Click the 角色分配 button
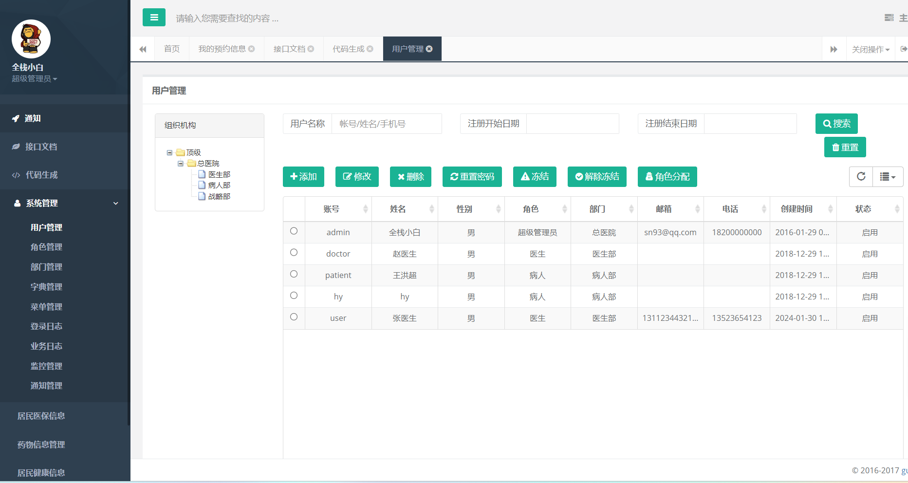Screen dimensions: 908x483 click(x=667, y=177)
